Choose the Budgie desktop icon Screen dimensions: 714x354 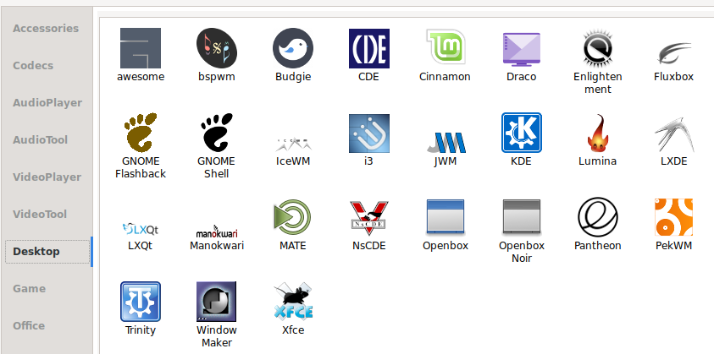pyautogui.click(x=293, y=47)
